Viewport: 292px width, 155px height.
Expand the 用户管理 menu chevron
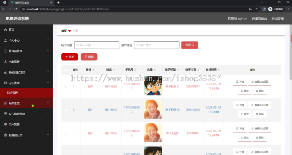pos(48,124)
